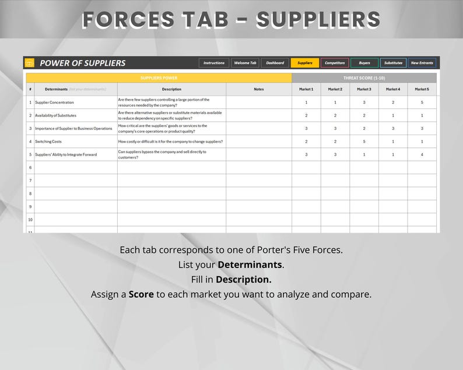Screen dimensions: 463x370
Task: Go to the New Entrants tab
Action: pos(422,63)
